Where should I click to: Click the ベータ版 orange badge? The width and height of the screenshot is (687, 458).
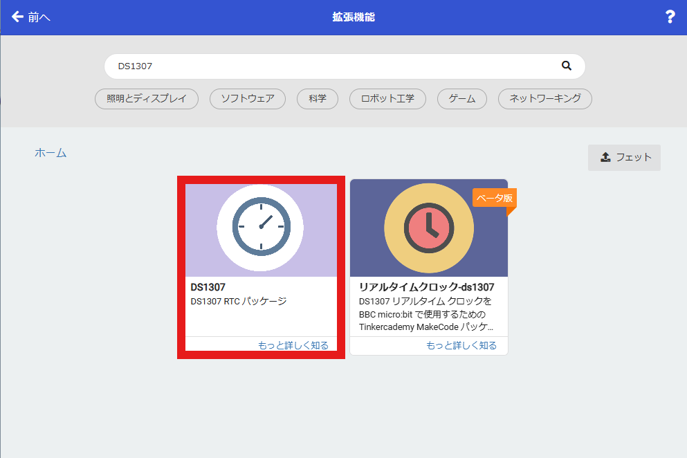click(495, 198)
